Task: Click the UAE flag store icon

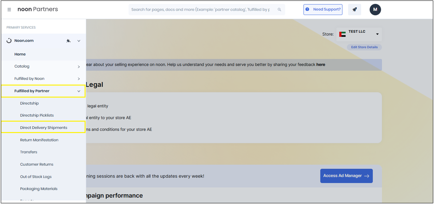Action: pyautogui.click(x=342, y=34)
